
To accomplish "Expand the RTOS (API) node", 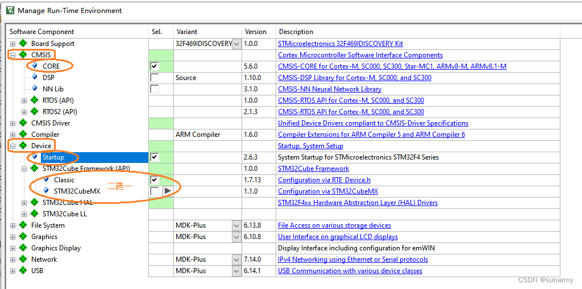I will (24, 100).
